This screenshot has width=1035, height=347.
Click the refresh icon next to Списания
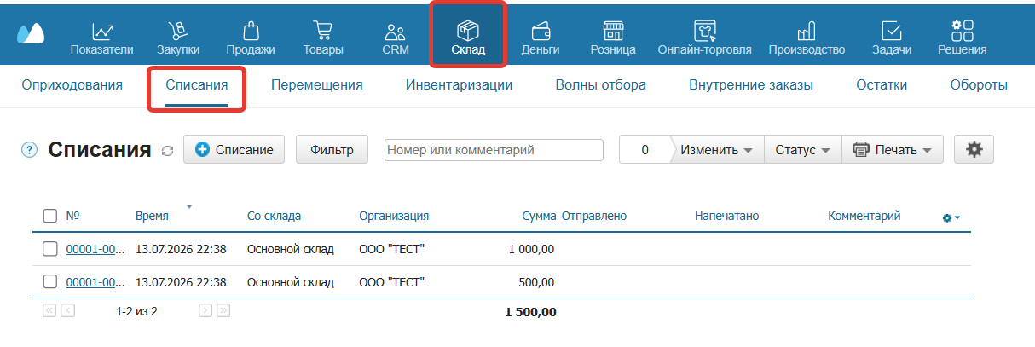tap(168, 151)
